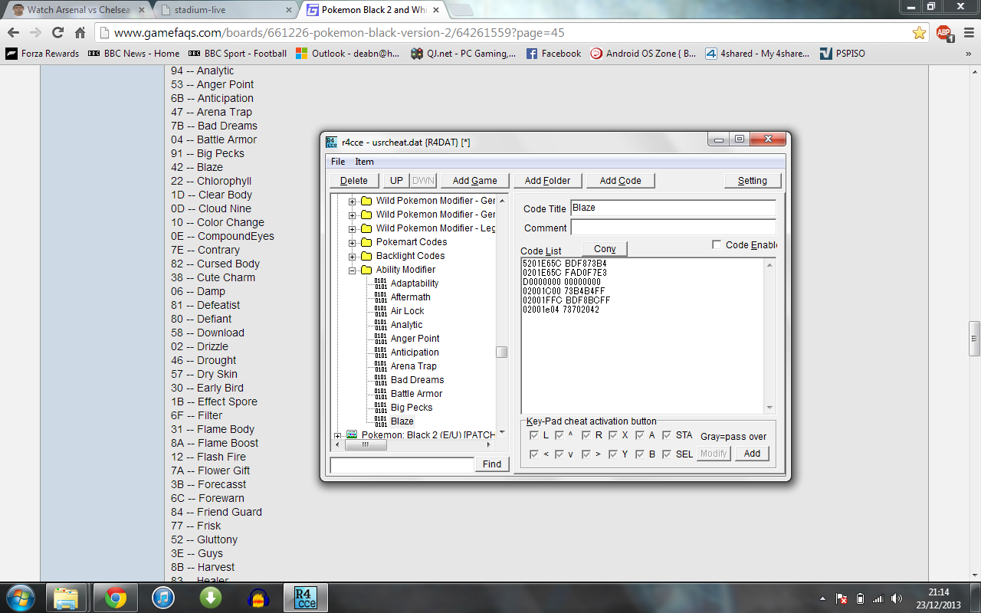Click the Find search text field
This screenshot has width=981, height=613.
pos(402,464)
